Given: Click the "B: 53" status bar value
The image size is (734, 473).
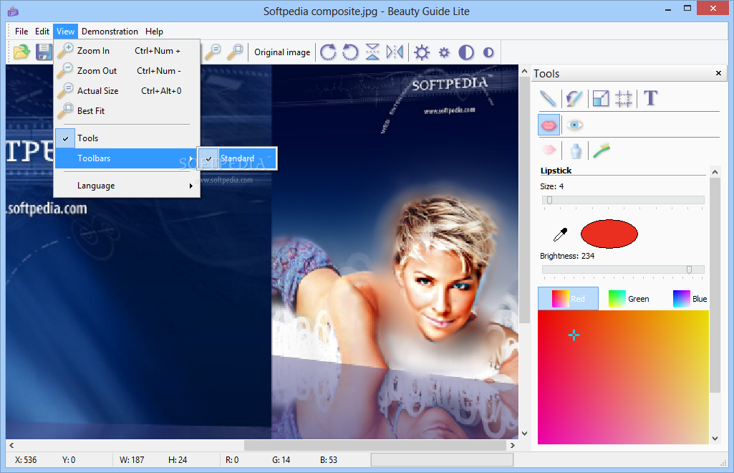Looking at the screenshot, I should click(x=329, y=460).
